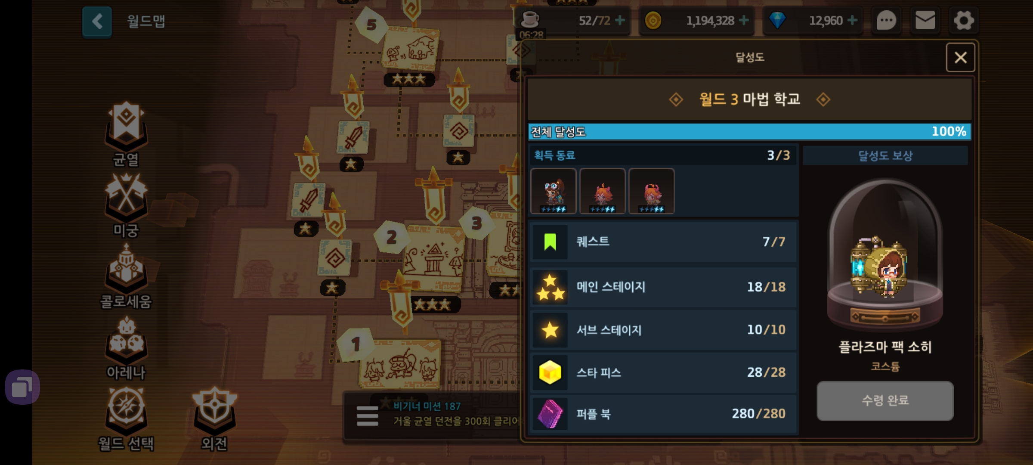Open the chat bubble icon
The width and height of the screenshot is (1033, 465).
(886, 20)
